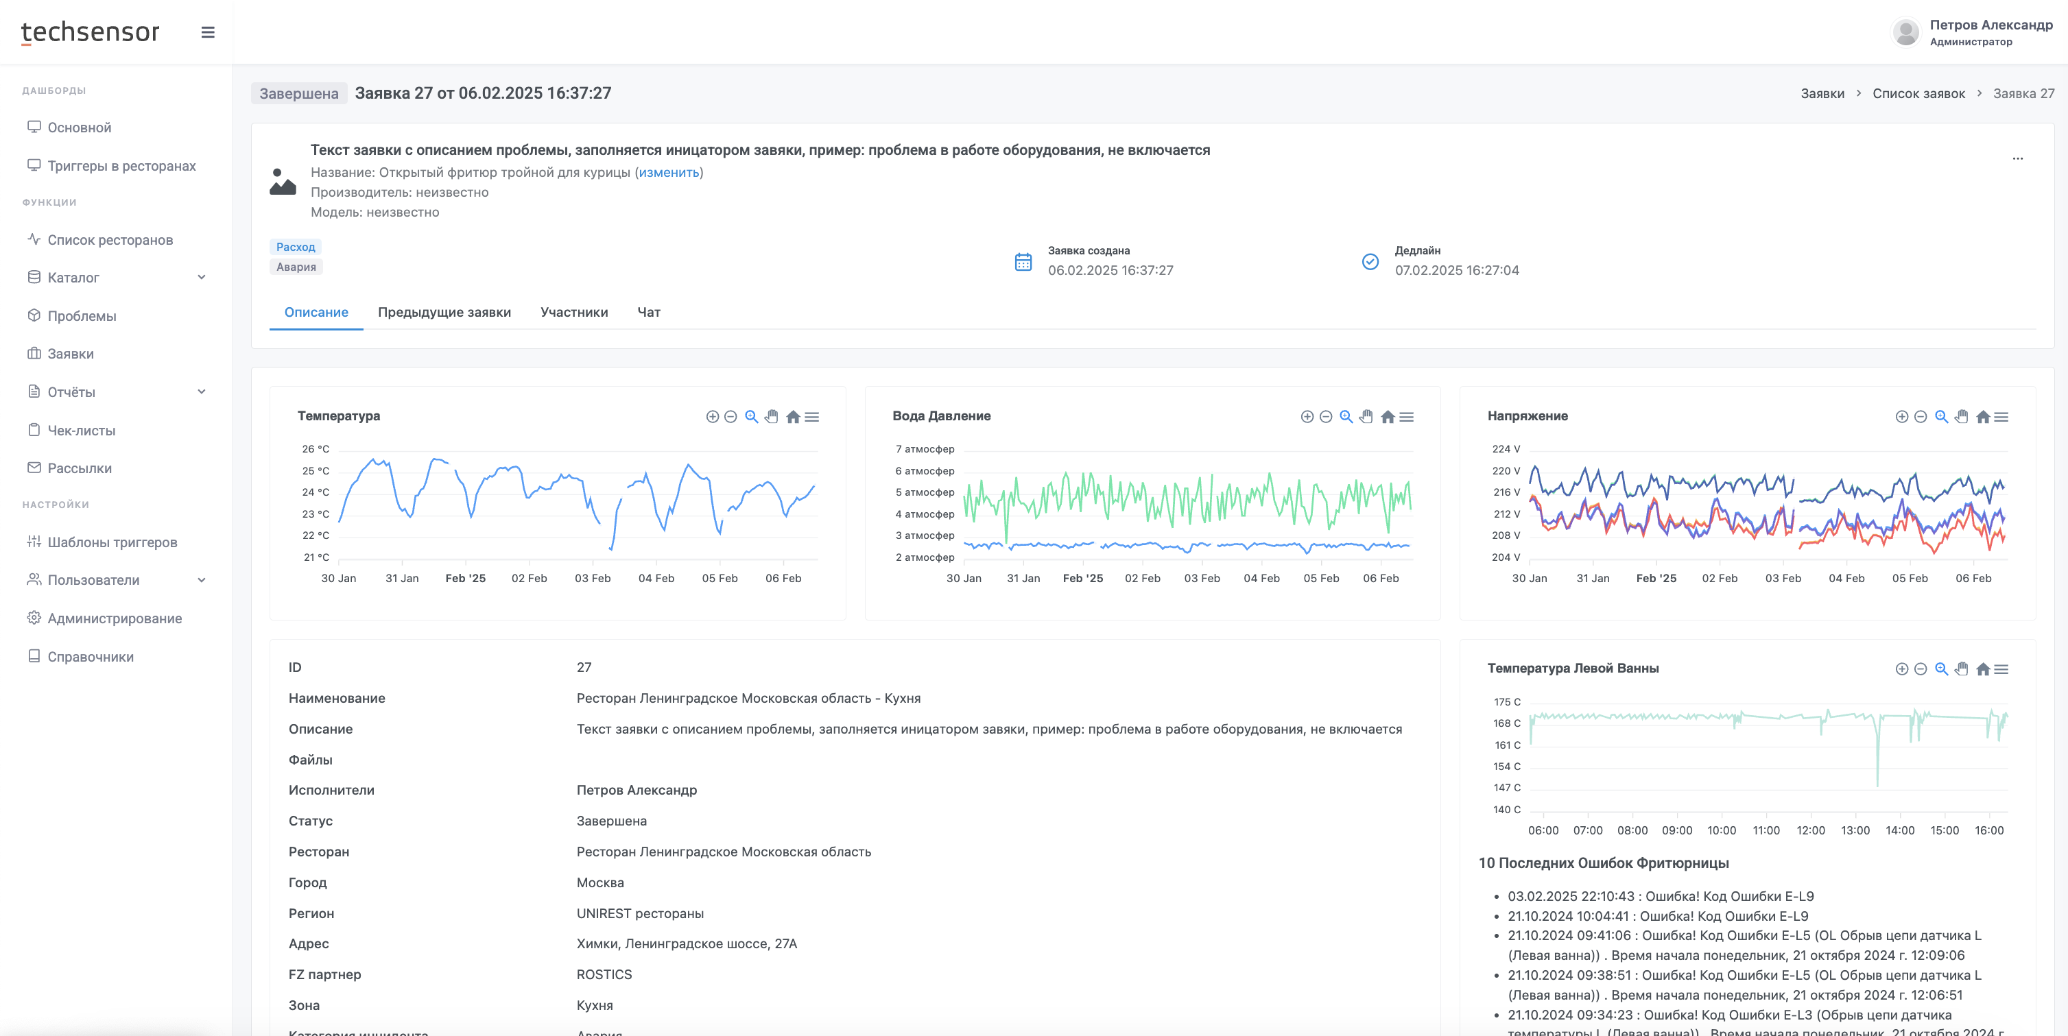Zoom in on Температура Левой Ванны chart
The width and height of the screenshot is (2068, 1036).
pyautogui.click(x=1902, y=668)
